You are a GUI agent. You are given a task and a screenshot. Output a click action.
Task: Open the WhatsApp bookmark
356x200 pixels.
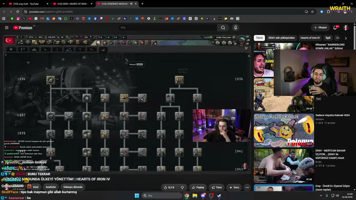click(66, 19)
